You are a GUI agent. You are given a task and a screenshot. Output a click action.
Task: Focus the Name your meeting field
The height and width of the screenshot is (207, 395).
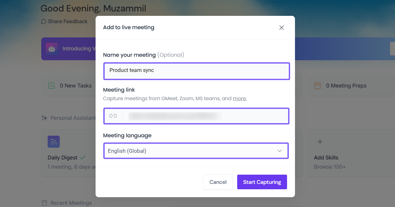coord(196,70)
